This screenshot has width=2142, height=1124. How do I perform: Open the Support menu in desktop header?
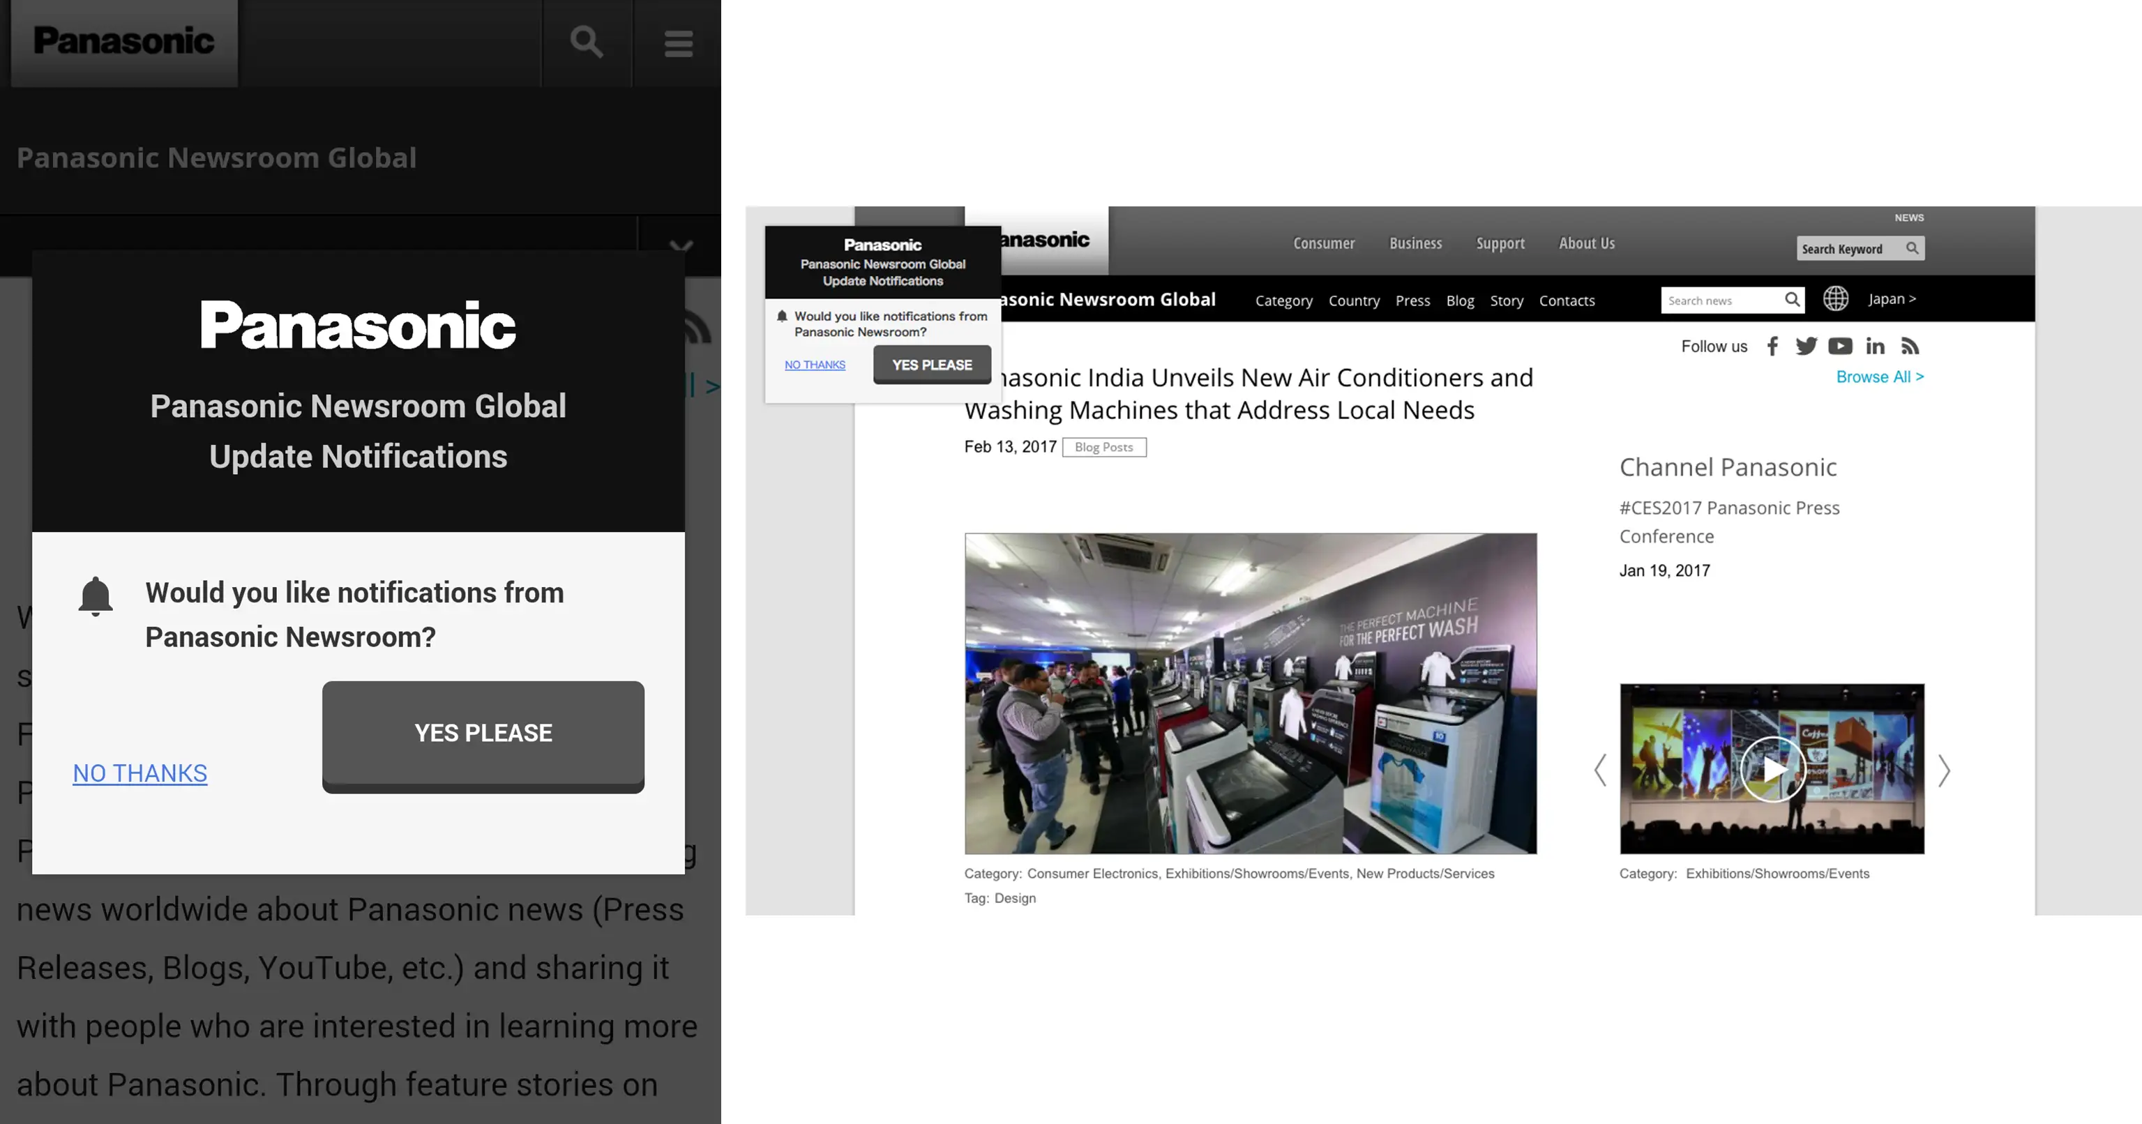tap(1500, 243)
